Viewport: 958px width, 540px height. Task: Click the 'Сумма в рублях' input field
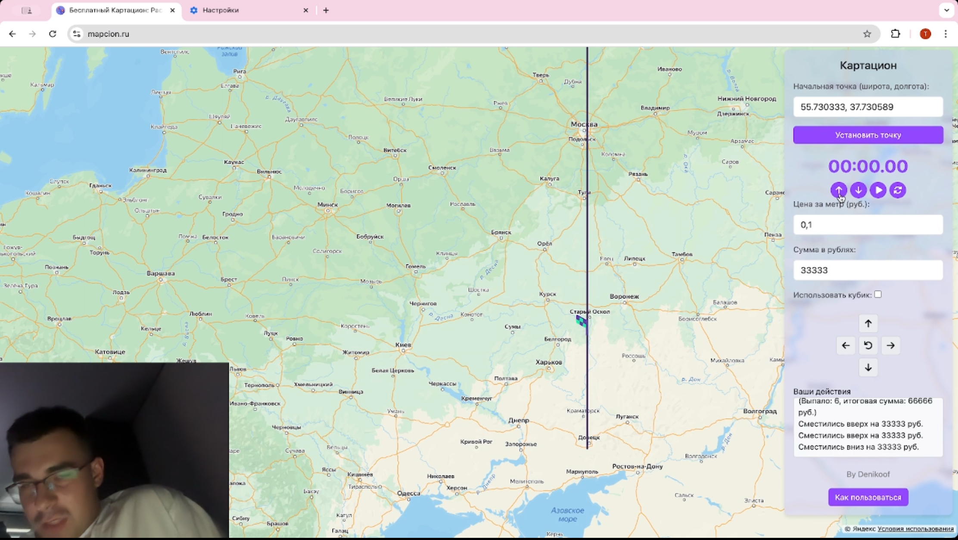pyautogui.click(x=868, y=270)
